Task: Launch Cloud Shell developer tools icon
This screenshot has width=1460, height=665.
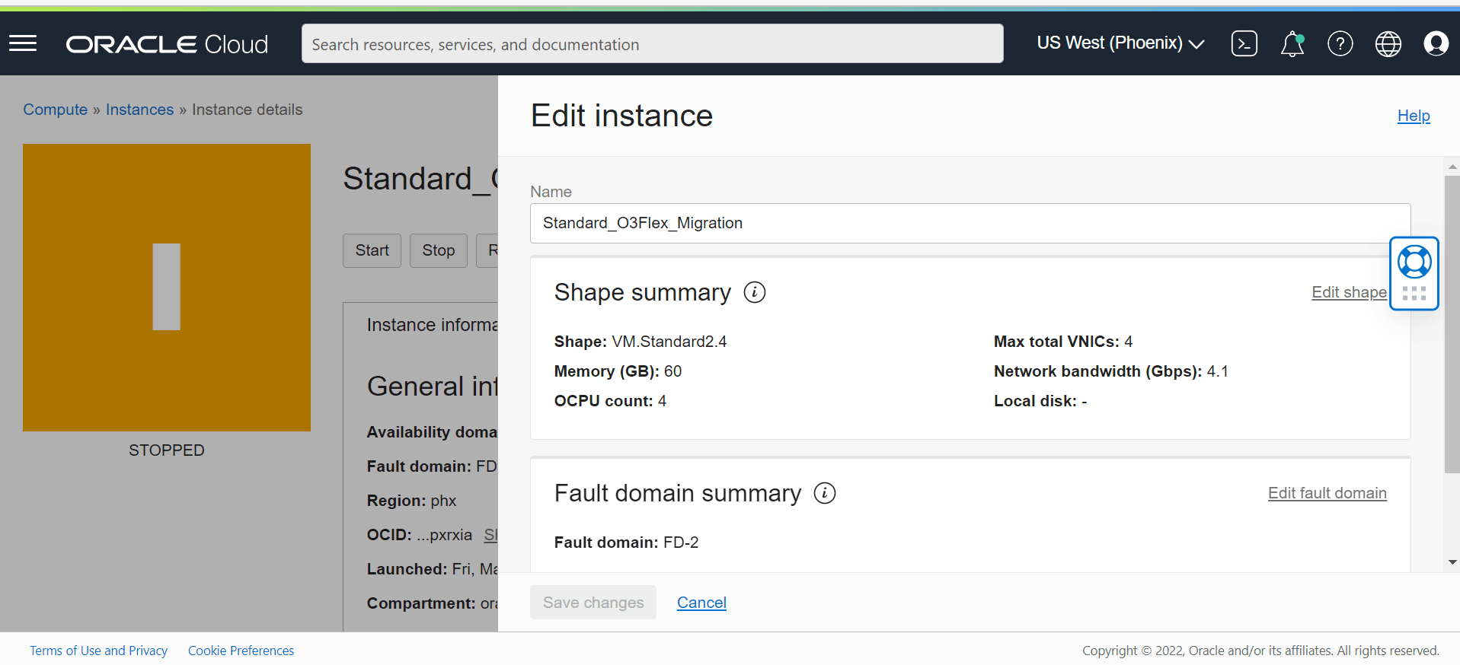Action: (1244, 43)
